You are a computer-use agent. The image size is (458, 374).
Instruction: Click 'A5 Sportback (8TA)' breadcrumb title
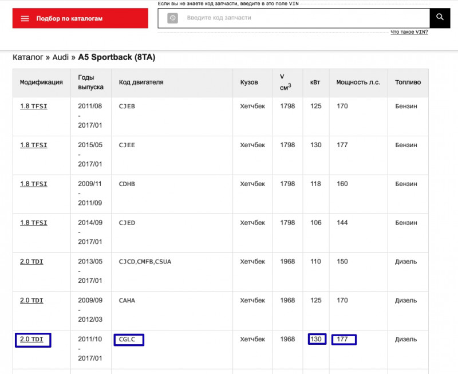pos(117,57)
